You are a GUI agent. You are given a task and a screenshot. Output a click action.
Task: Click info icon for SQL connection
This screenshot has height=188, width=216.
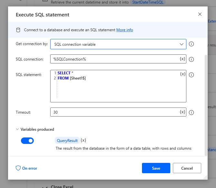191,59
